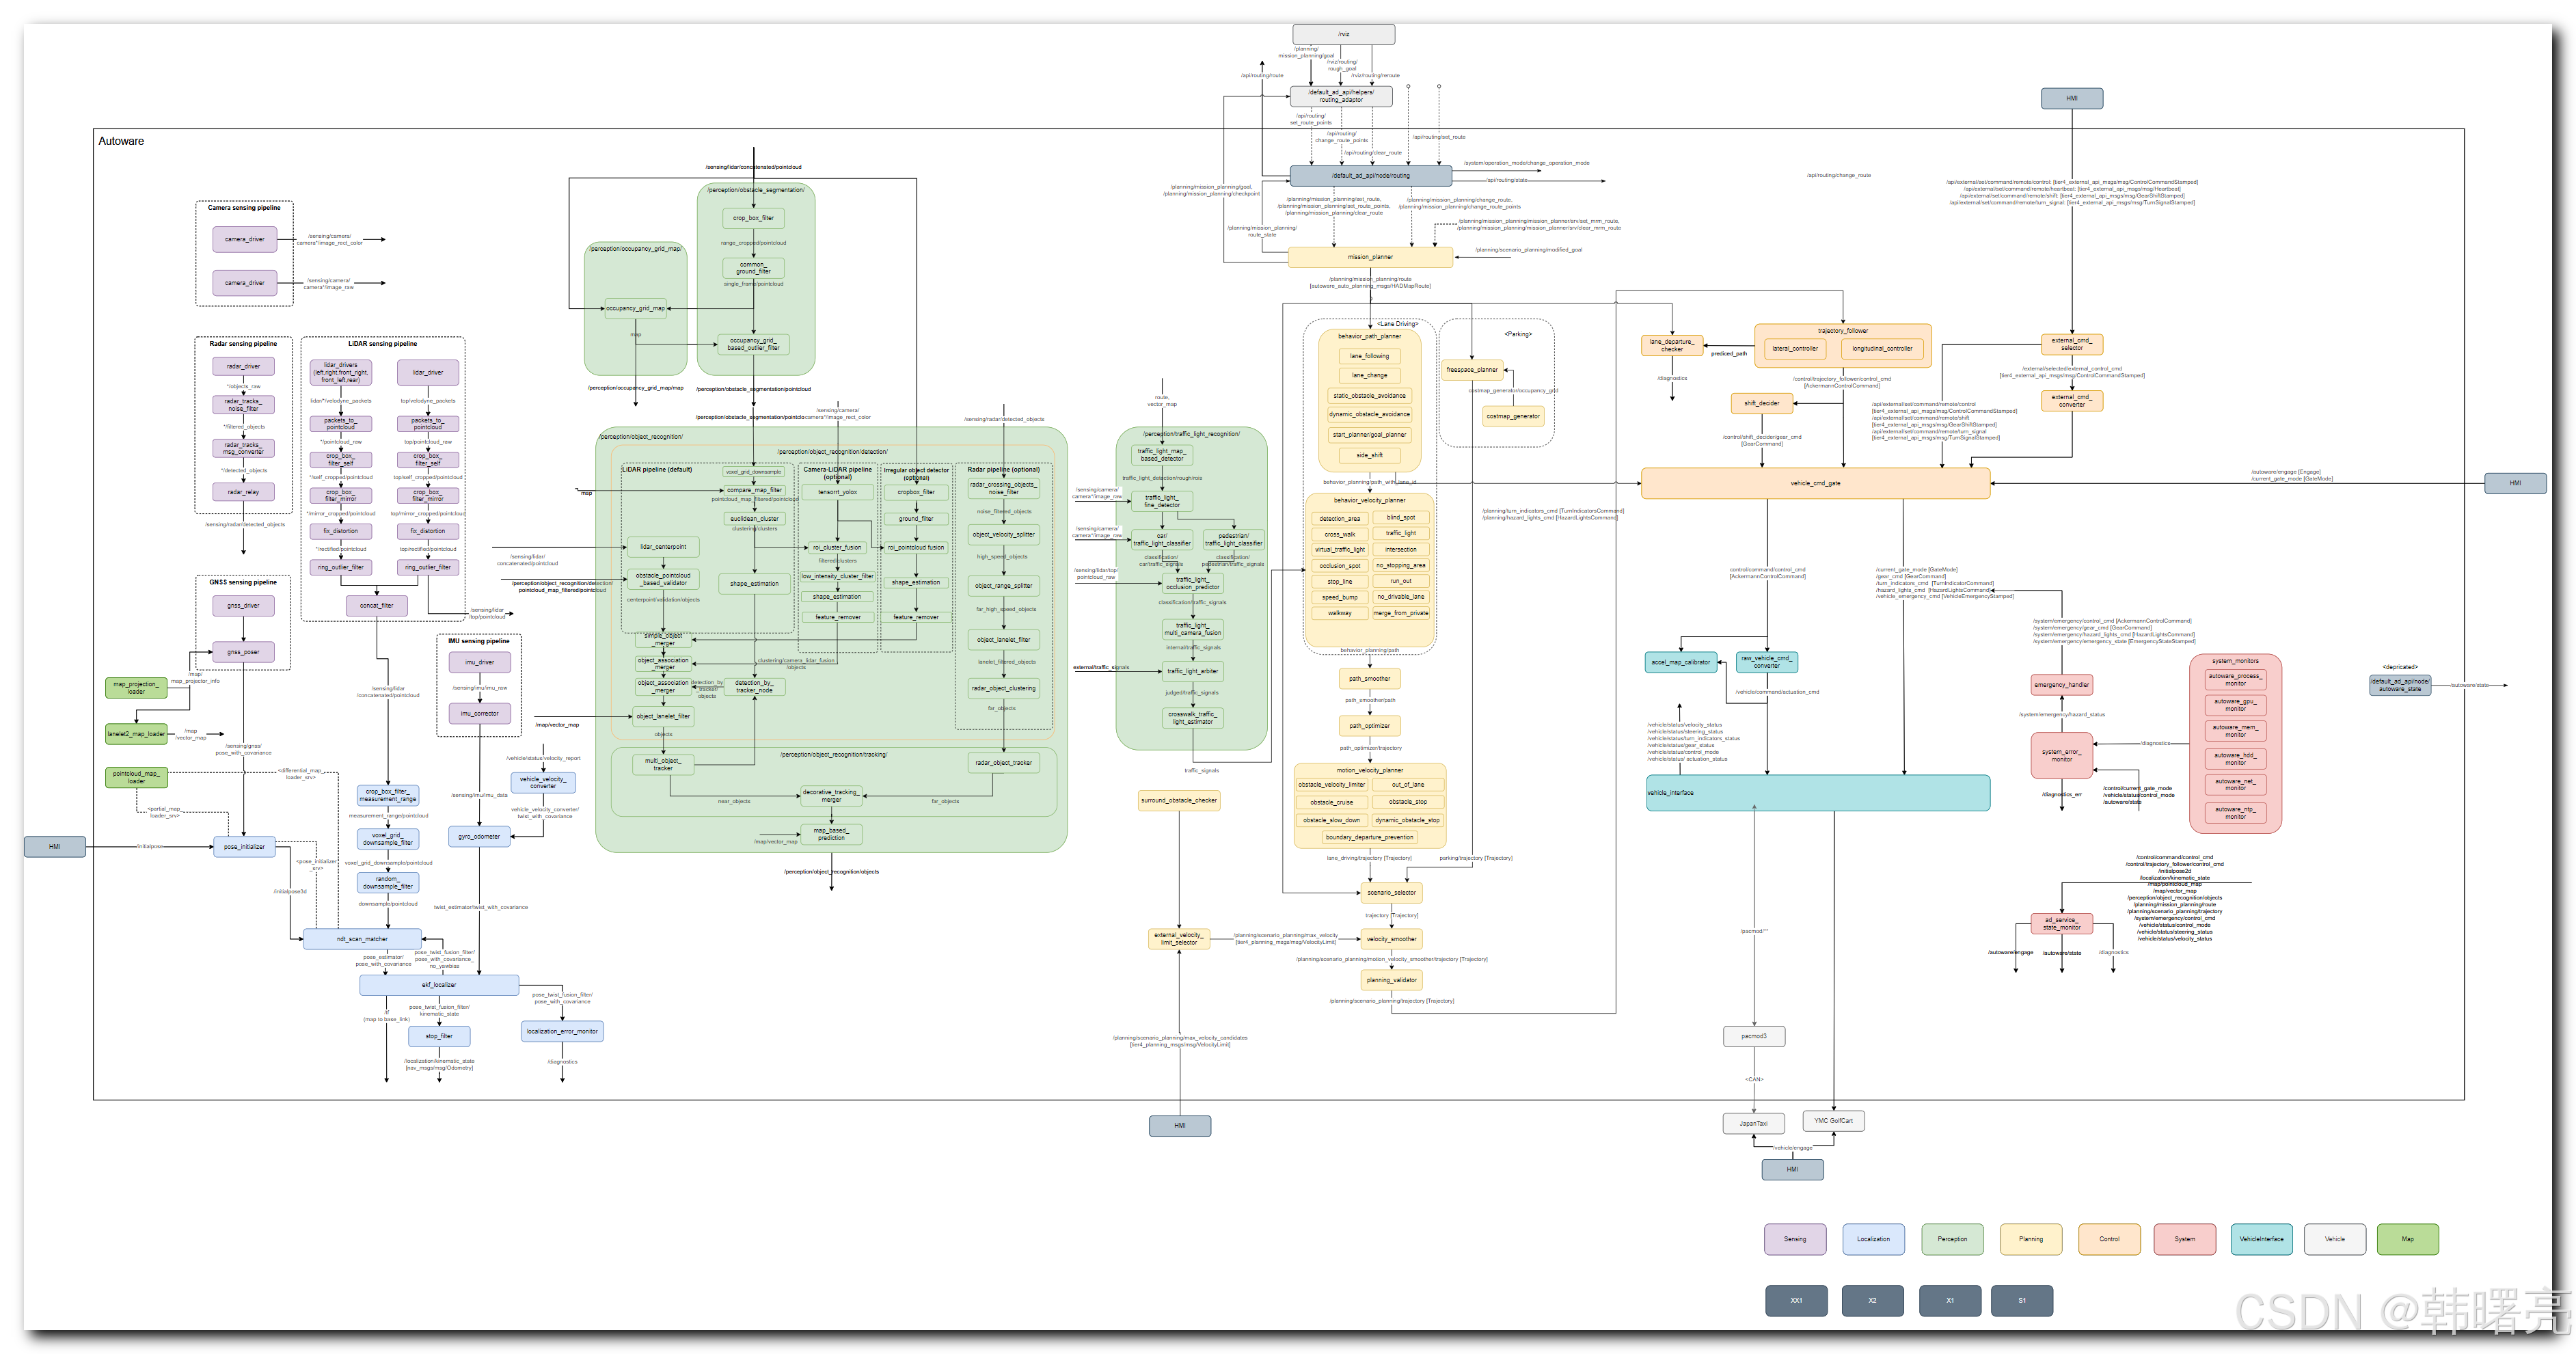
Task: Click the dark XX1 box
Action: tap(1796, 1300)
